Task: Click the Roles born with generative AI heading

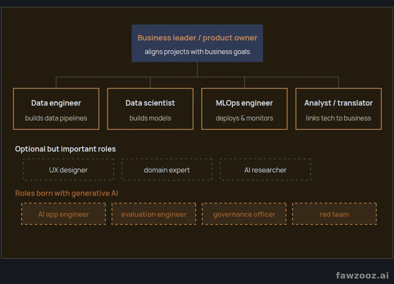Action: tap(67, 193)
